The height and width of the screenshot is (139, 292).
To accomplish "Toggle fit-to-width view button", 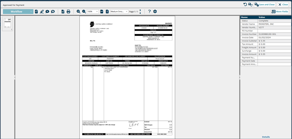I will (x=102, y=12).
